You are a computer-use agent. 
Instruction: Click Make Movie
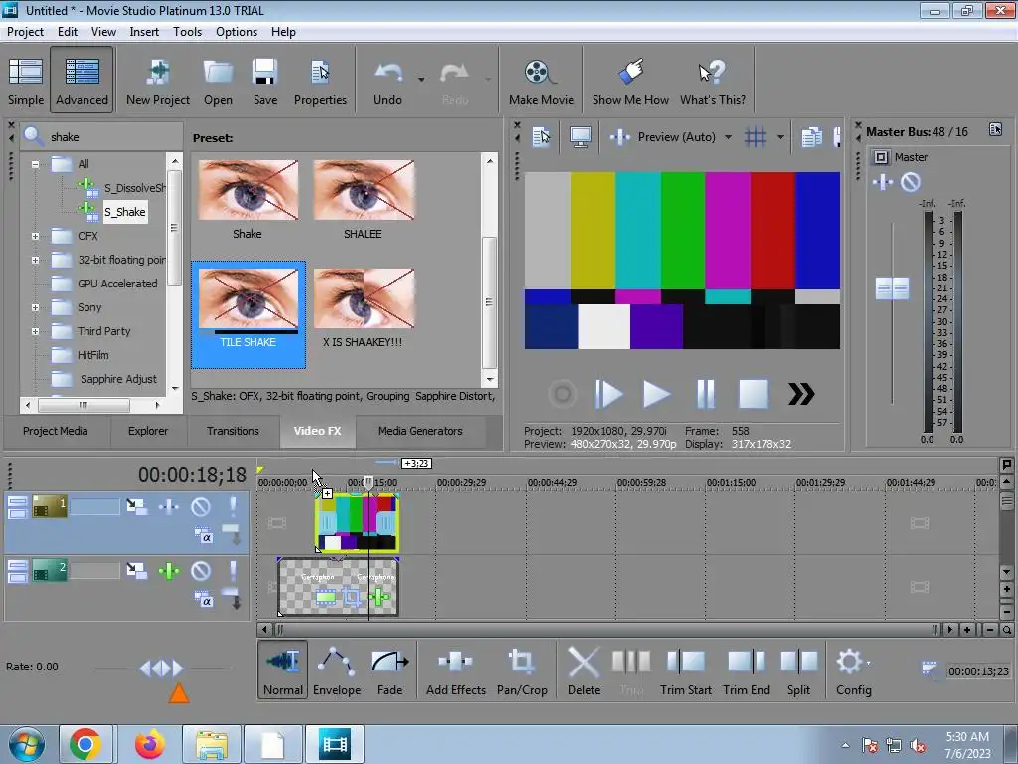click(x=541, y=82)
